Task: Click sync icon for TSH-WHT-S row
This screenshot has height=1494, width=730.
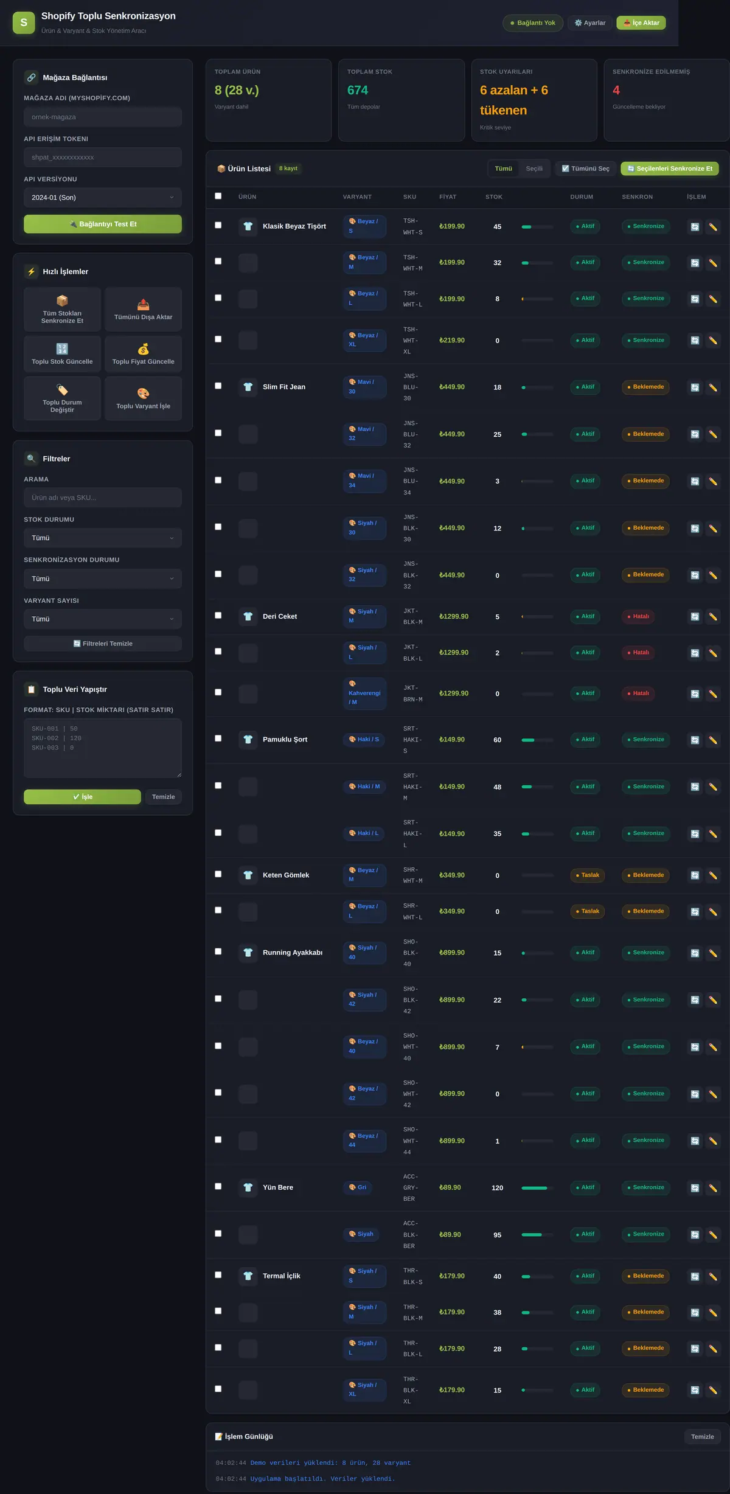Action: pyautogui.click(x=695, y=226)
